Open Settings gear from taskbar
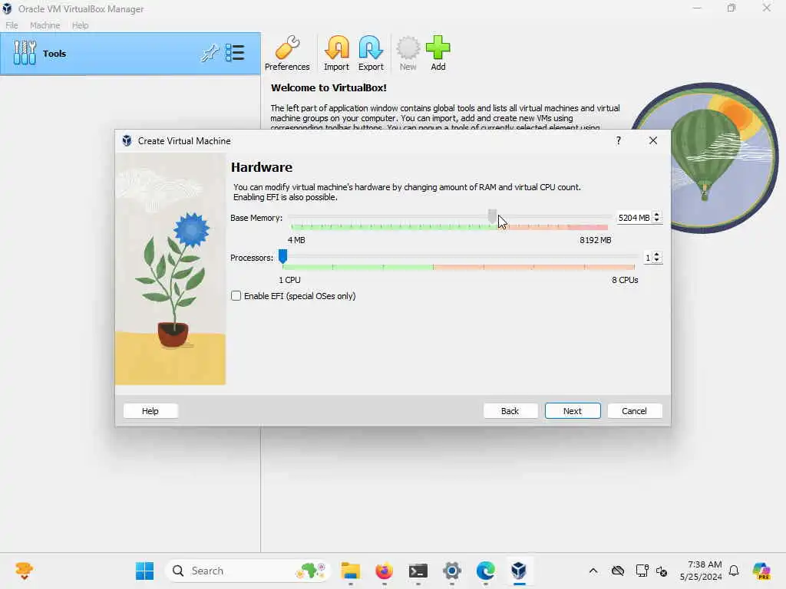The width and height of the screenshot is (786, 589). tap(451, 571)
